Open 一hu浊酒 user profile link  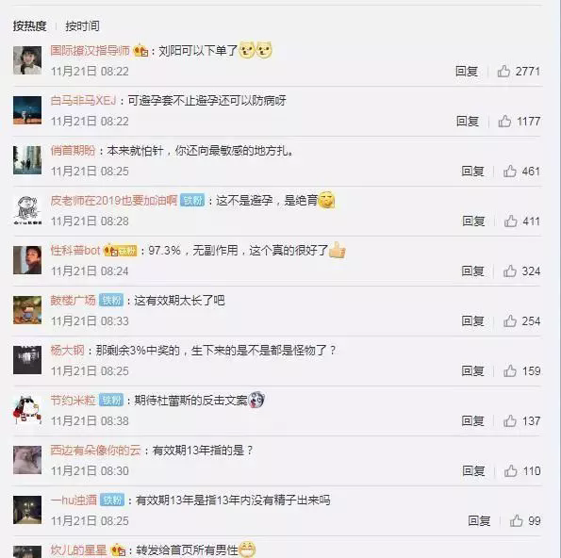coord(74,500)
